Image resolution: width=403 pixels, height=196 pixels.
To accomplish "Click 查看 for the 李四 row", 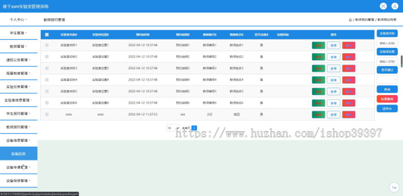I will [x=334, y=115].
